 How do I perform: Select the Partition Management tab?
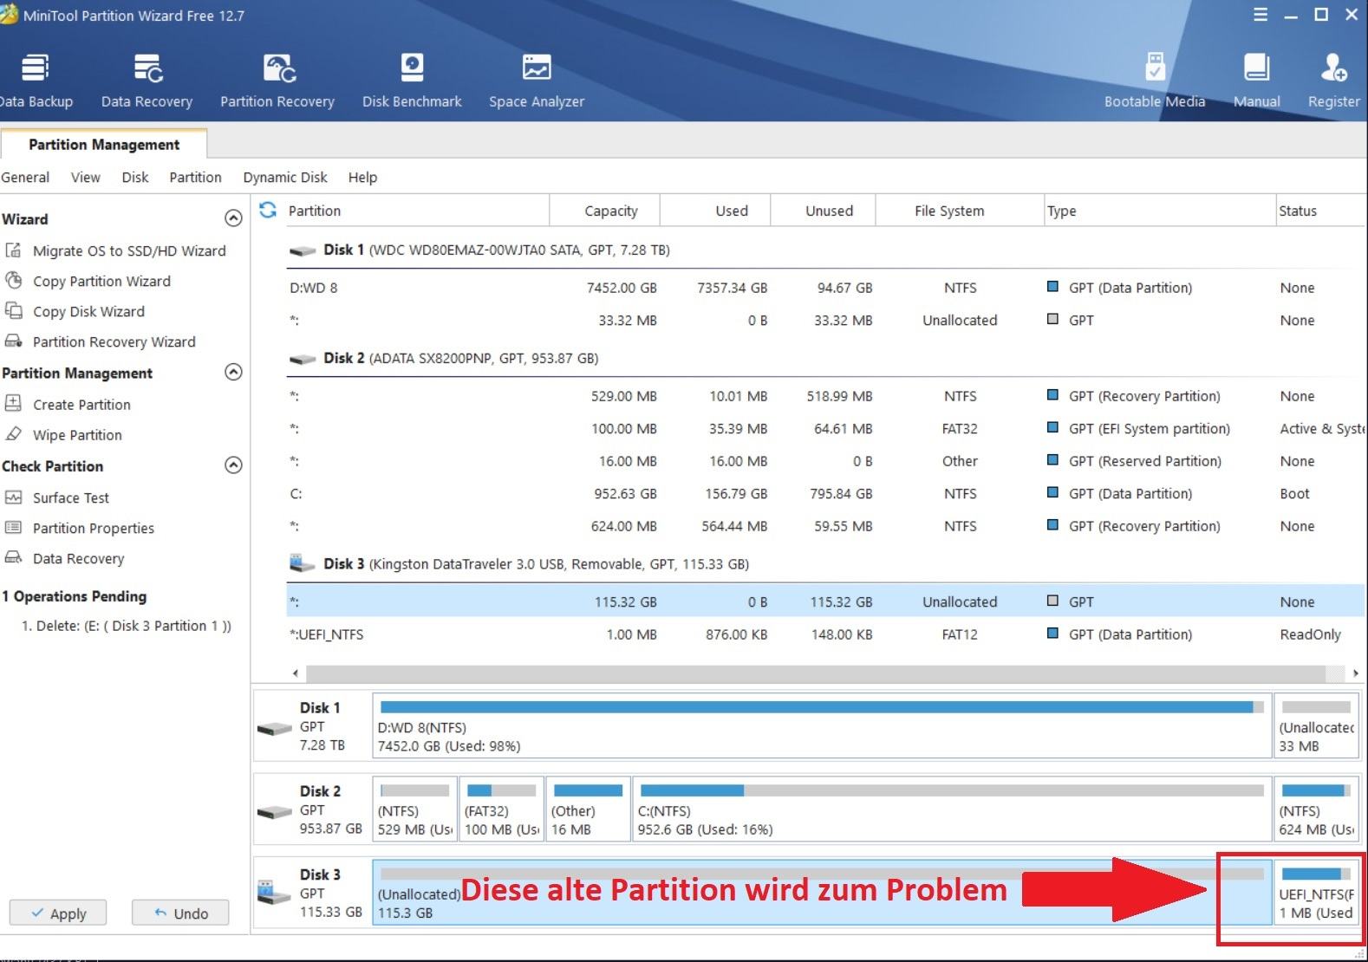104,144
